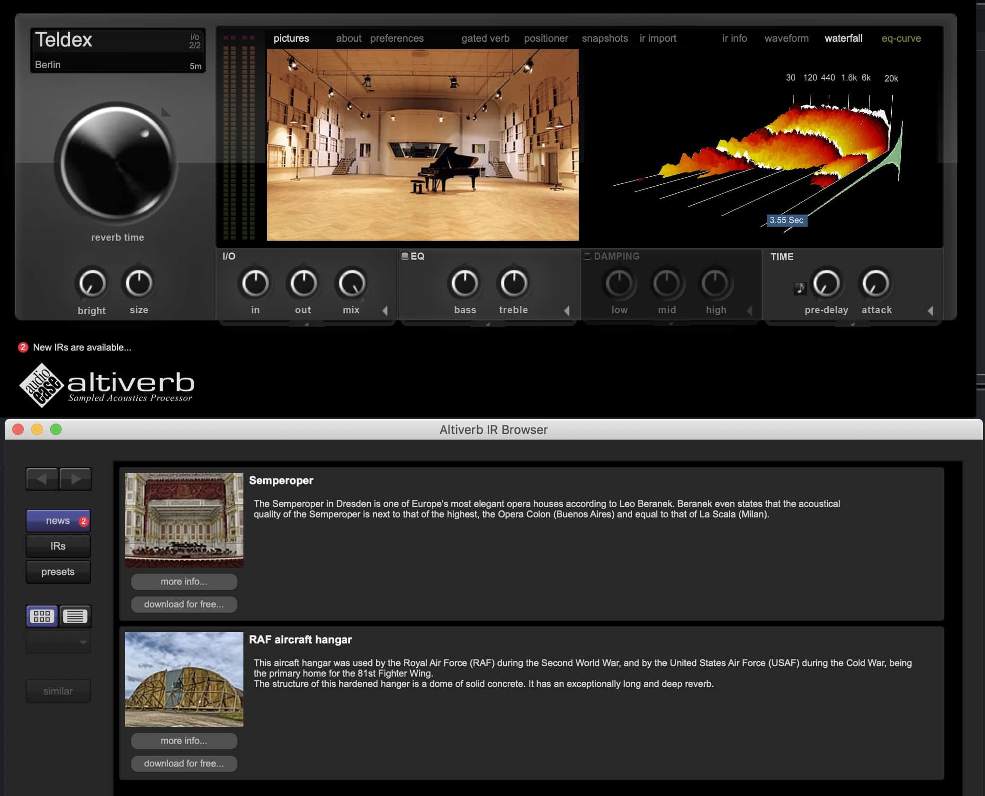Image resolution: width=985 pixels, height=796 pixels.
Task: Click more info for RAF aircraft hangar
Action: pyautogui.click(x=184, y=741)
